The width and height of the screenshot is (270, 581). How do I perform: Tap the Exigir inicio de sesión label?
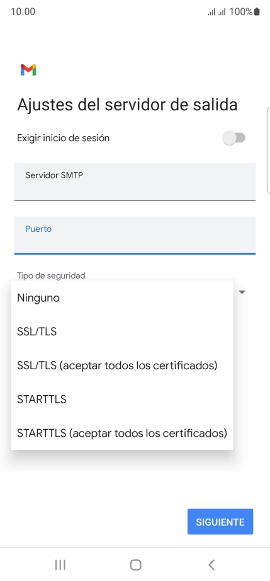[x=63, y=138]
